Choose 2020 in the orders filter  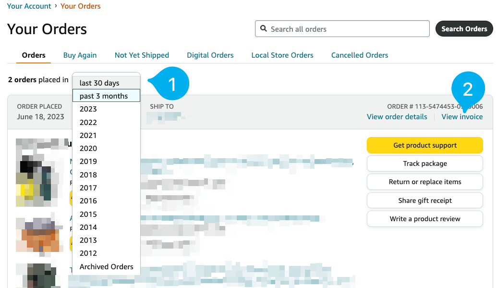click(106, 148)
